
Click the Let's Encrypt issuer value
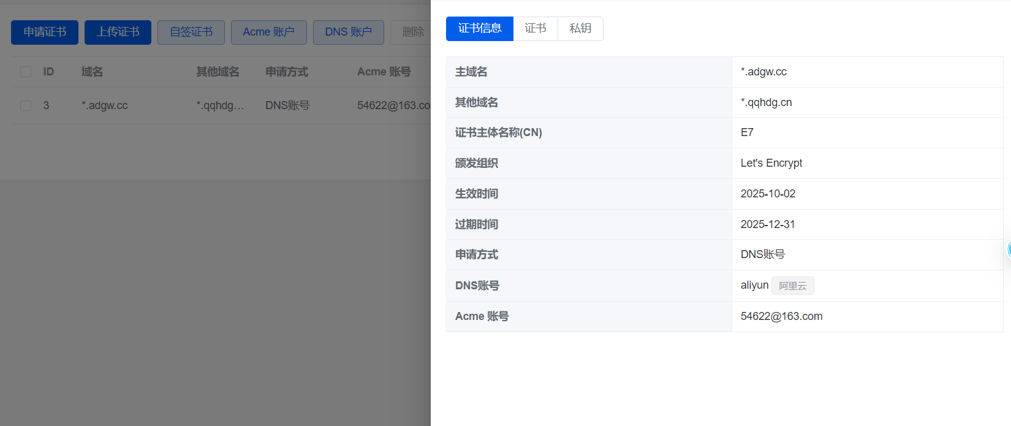pos(771,163)
